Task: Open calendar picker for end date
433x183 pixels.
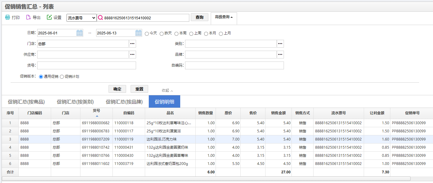Action: pos(138,33)
